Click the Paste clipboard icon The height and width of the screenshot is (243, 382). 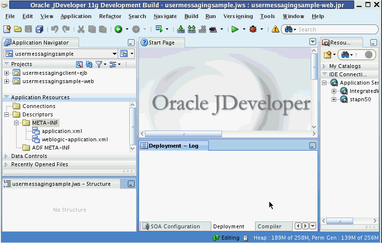103,29
